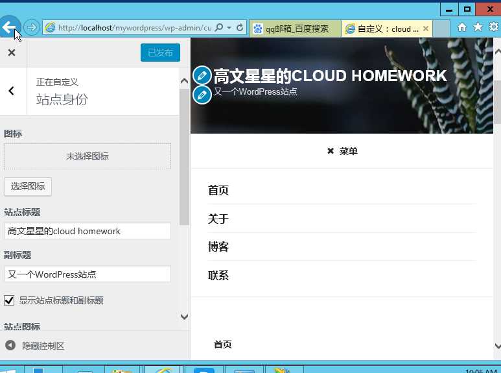Toggle 显示站点标题和副标题 checkbox
Image resolution: width=501 pixels, height=373 pixels.
pyautogui.click(x=9, y=300)
